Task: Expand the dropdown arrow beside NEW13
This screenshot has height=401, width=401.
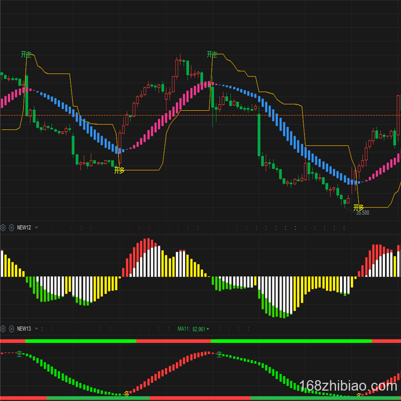Action: click(36, 329)
